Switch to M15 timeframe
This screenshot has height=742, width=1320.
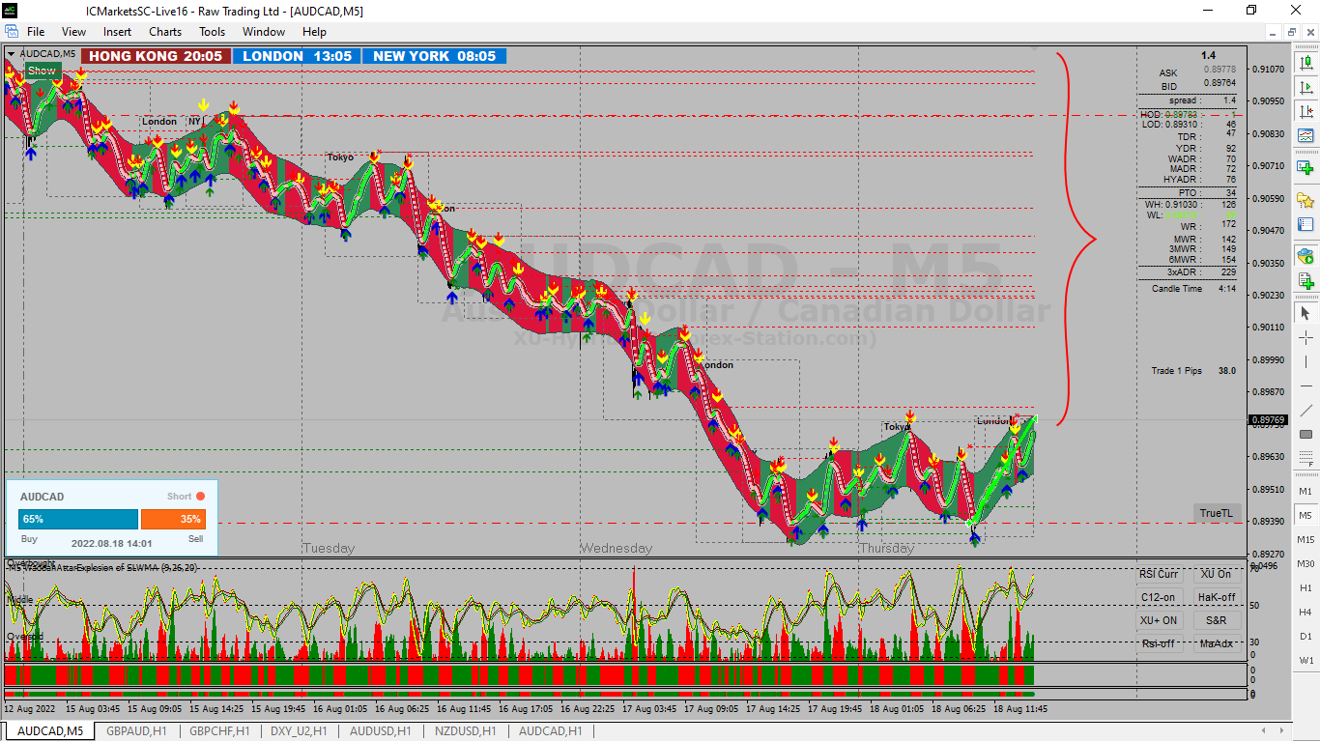point(1306,539)
